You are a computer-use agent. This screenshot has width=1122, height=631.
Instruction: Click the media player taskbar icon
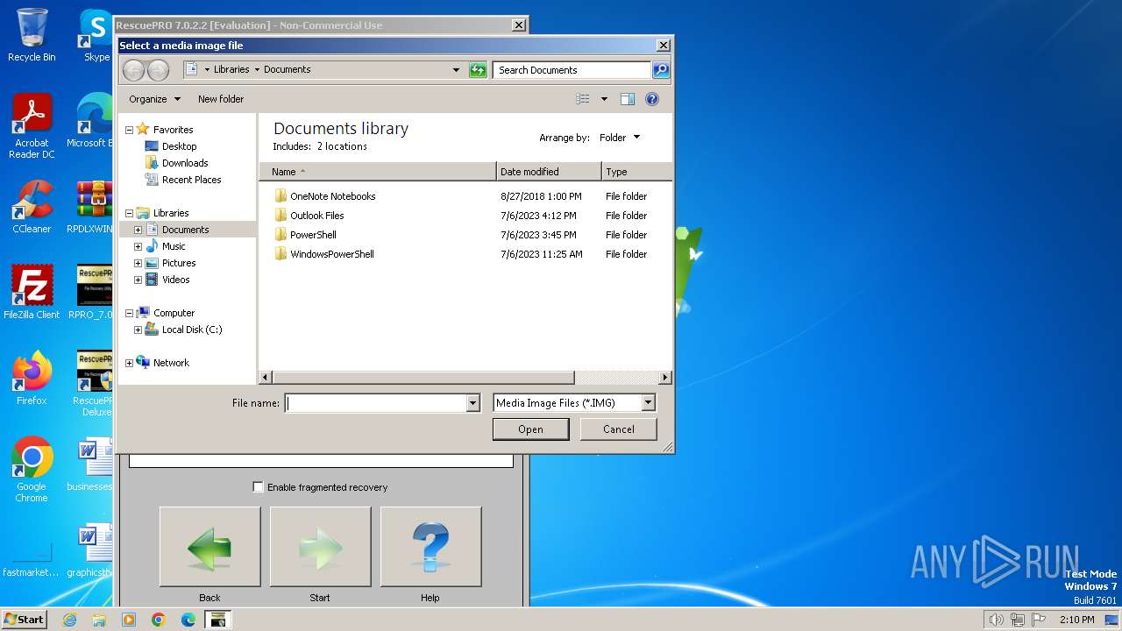point(129,620)
